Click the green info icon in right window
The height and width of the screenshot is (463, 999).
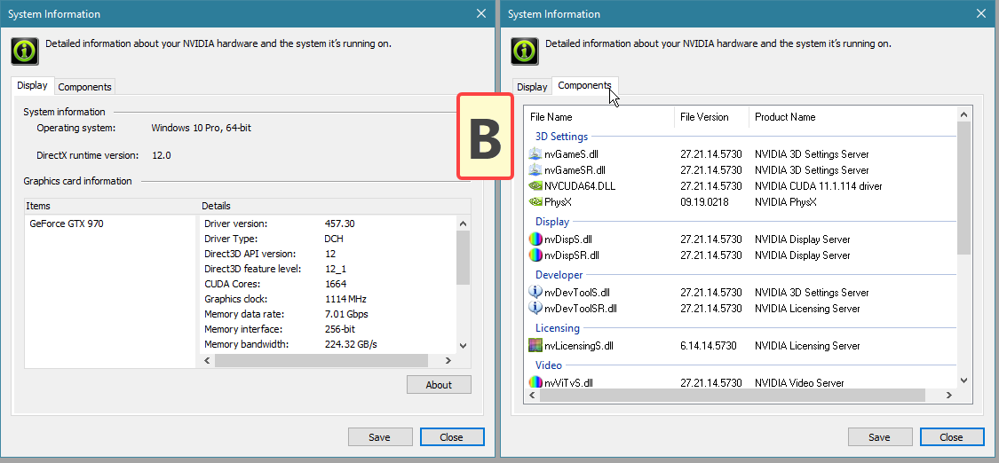(x=525, y=51)
